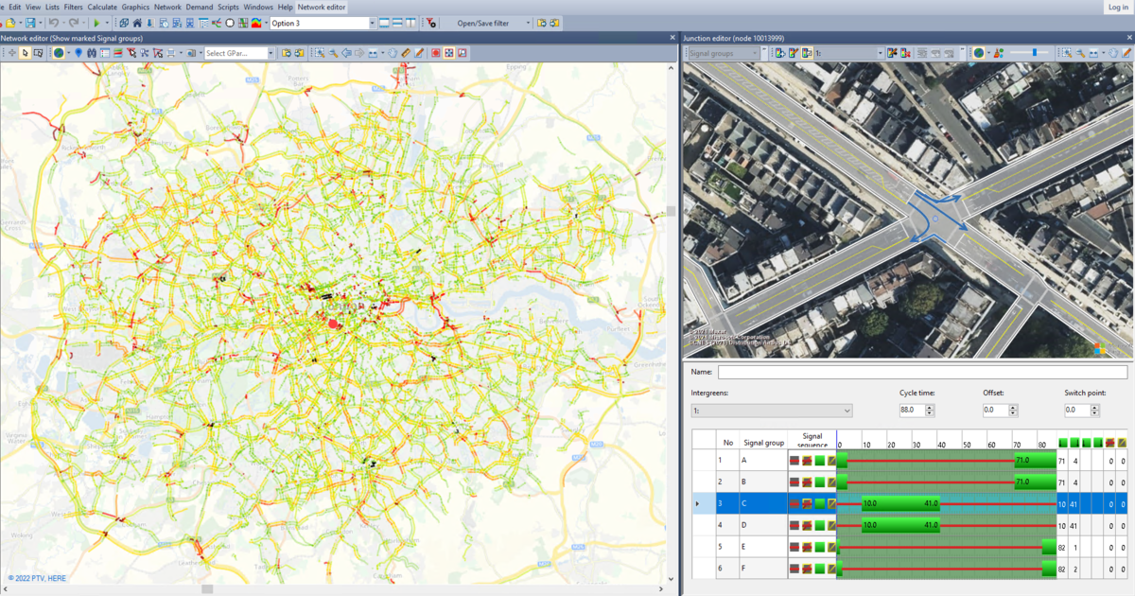Open the Find tool with binoculars icon

click(91, 52)
